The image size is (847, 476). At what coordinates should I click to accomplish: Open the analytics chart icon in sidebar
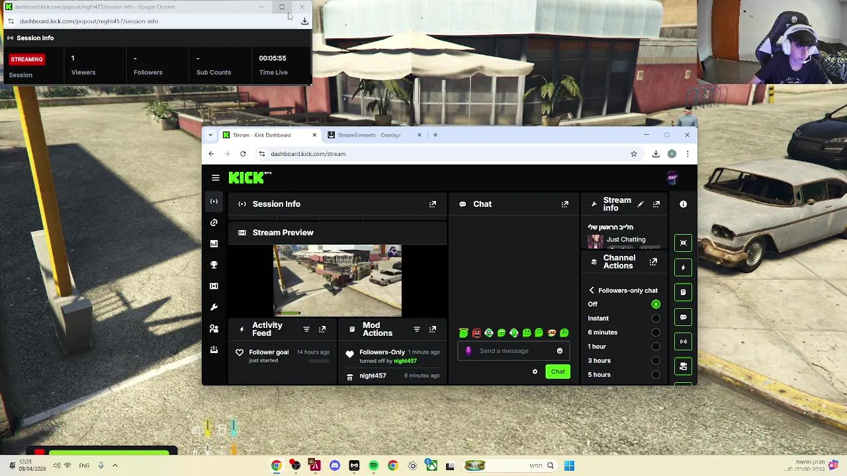point(214,244)
